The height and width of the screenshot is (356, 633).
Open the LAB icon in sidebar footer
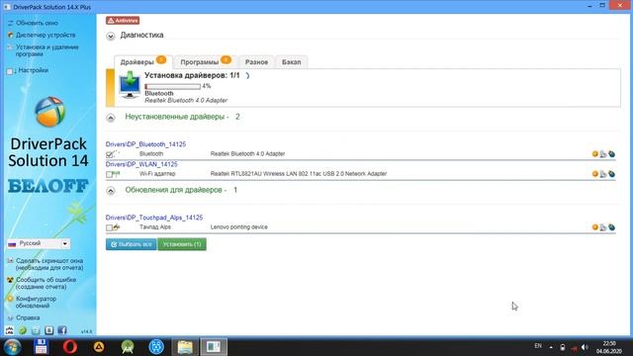(x=9, y=330)
